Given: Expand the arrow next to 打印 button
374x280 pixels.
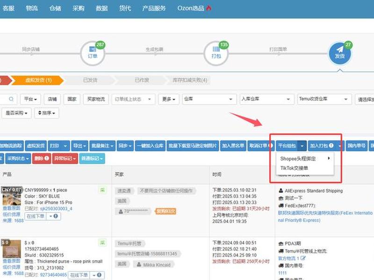Looking at the screenshot, I should tap(65, 146).
